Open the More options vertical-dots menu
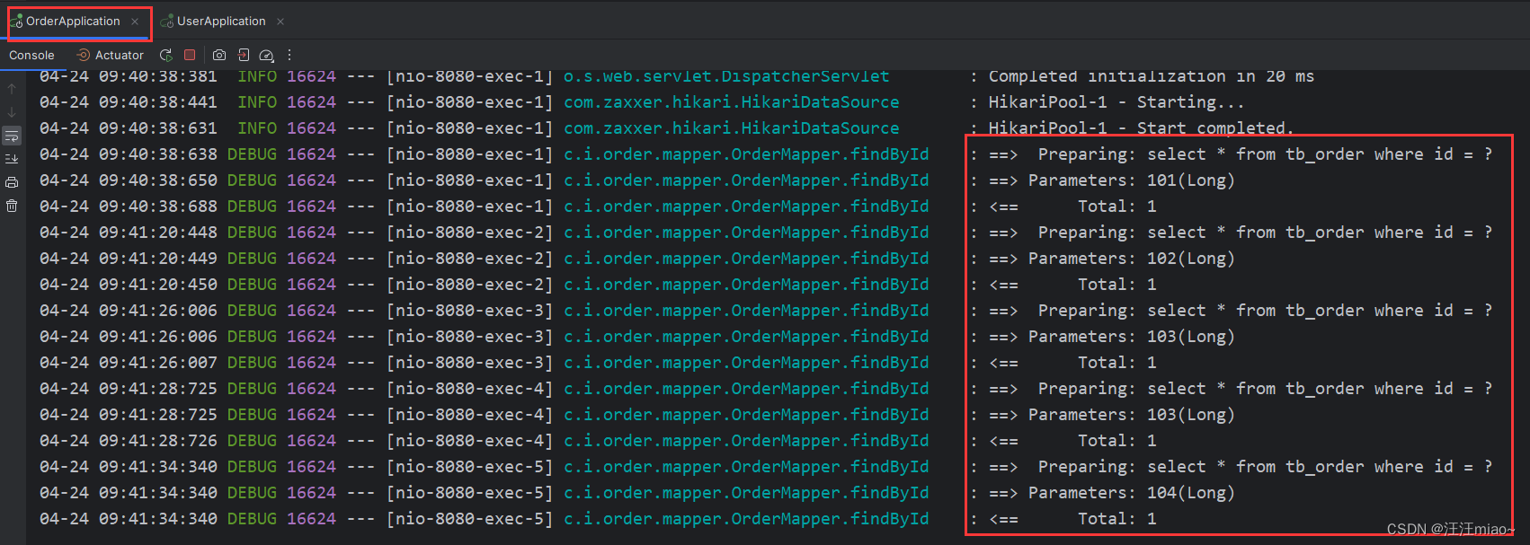The height and width of the screenshot is (545, 1530). coord(289,55)
